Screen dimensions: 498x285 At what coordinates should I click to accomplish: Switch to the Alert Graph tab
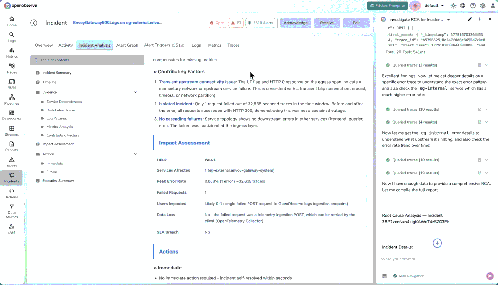[127, 45]
